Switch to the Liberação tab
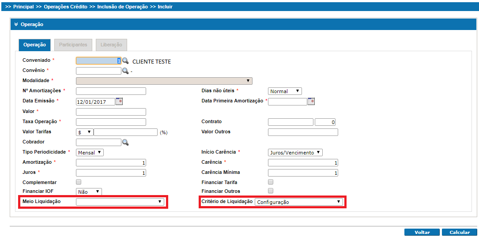 (x=111, y=45)
